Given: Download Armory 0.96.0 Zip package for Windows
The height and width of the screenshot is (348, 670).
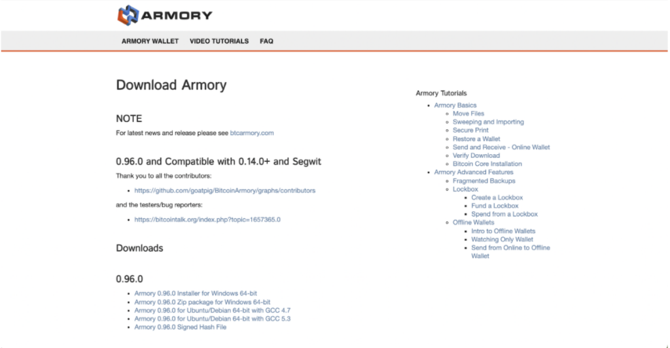Looking at the screenshot, I should point(202,302).
